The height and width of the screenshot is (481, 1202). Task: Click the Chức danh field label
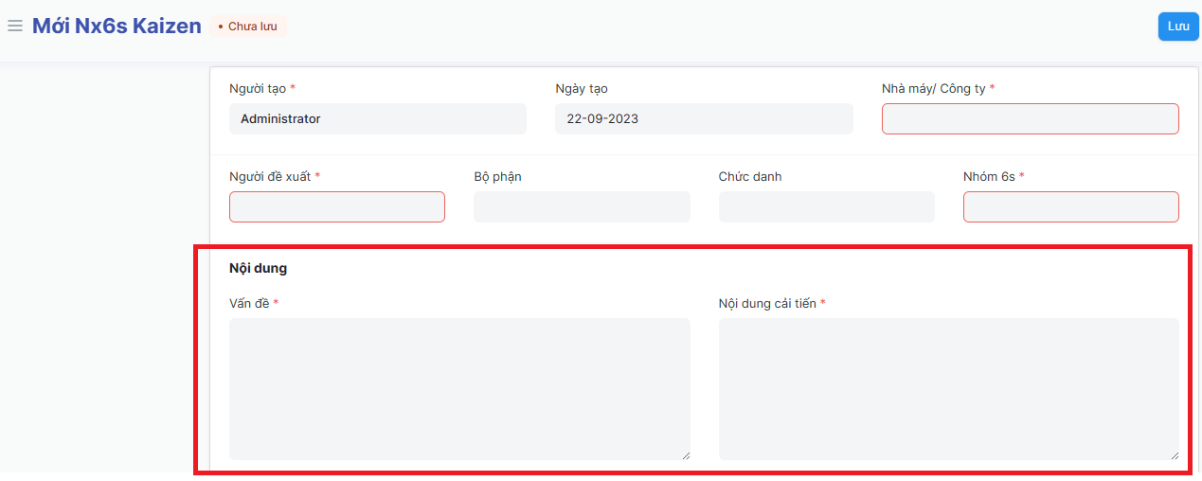pyautogui.click(x=750, y=176)
